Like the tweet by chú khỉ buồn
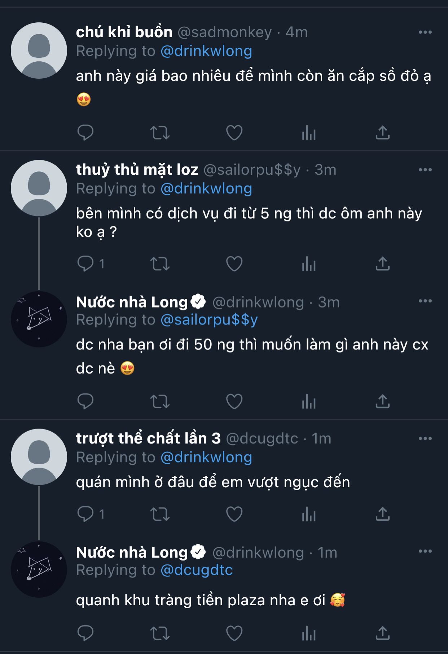Screen dimensions: 448x654 234,132
